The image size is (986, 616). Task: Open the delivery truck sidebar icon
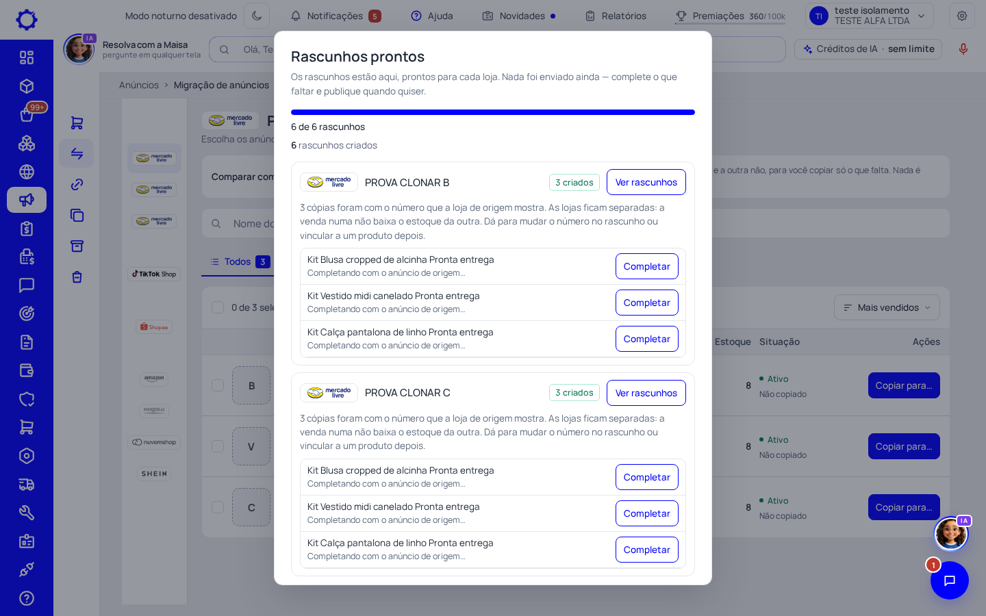[x=27, y=485]
